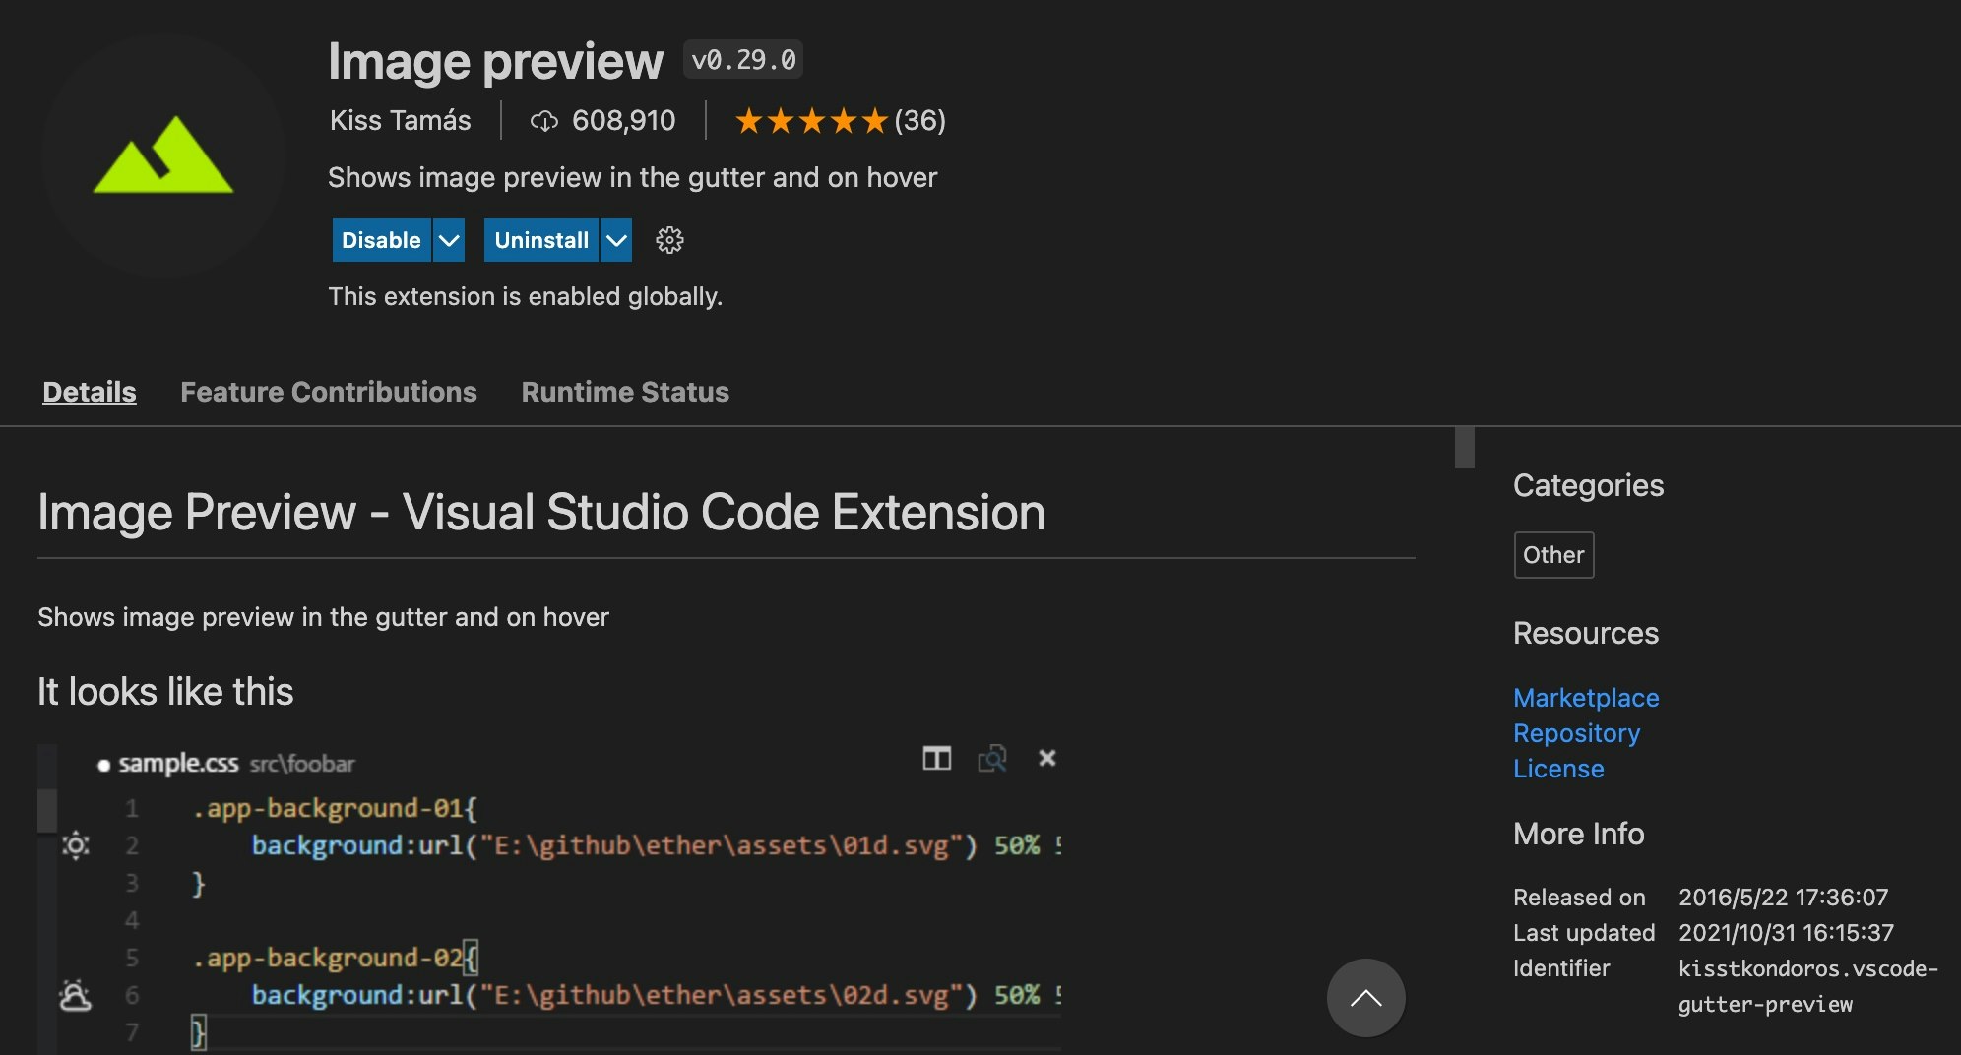Image resolution: width=1961 pixels, height=1055 pixels.
Task: Click the open preview icon in sample screenshot
Action: tap(991, 758)
